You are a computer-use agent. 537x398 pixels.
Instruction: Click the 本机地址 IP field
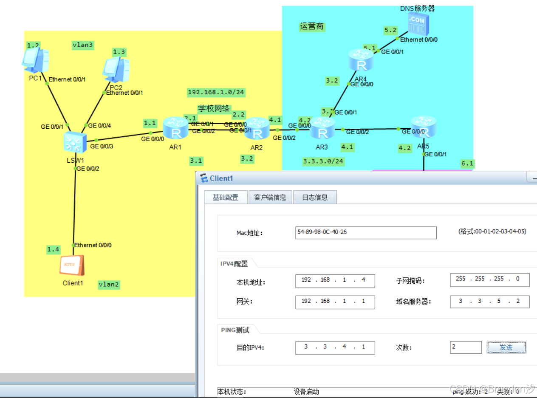tap(335, 281)
